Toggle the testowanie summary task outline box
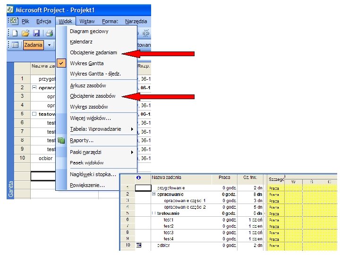The image size is (340, 255). [34, 114]
